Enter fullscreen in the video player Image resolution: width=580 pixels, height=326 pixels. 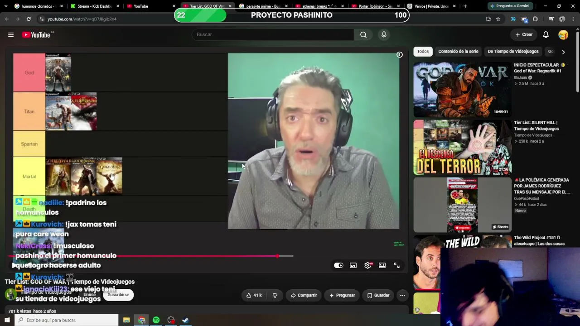pos(396,265)
